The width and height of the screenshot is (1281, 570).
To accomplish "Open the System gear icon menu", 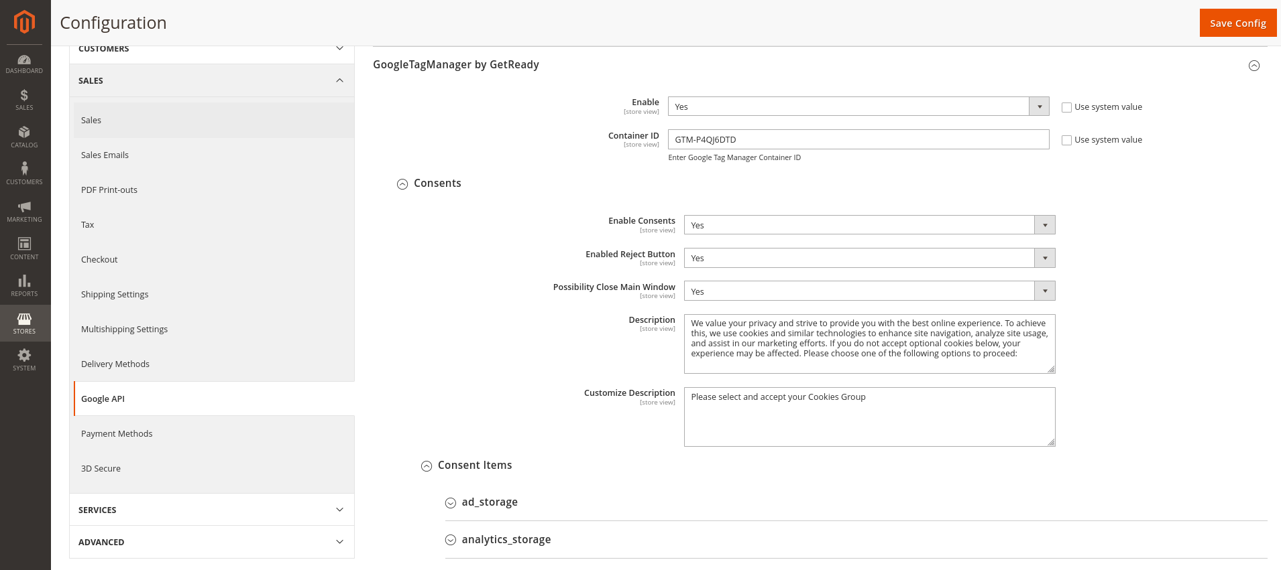I will pyautogui.click(x=24, y=360).
